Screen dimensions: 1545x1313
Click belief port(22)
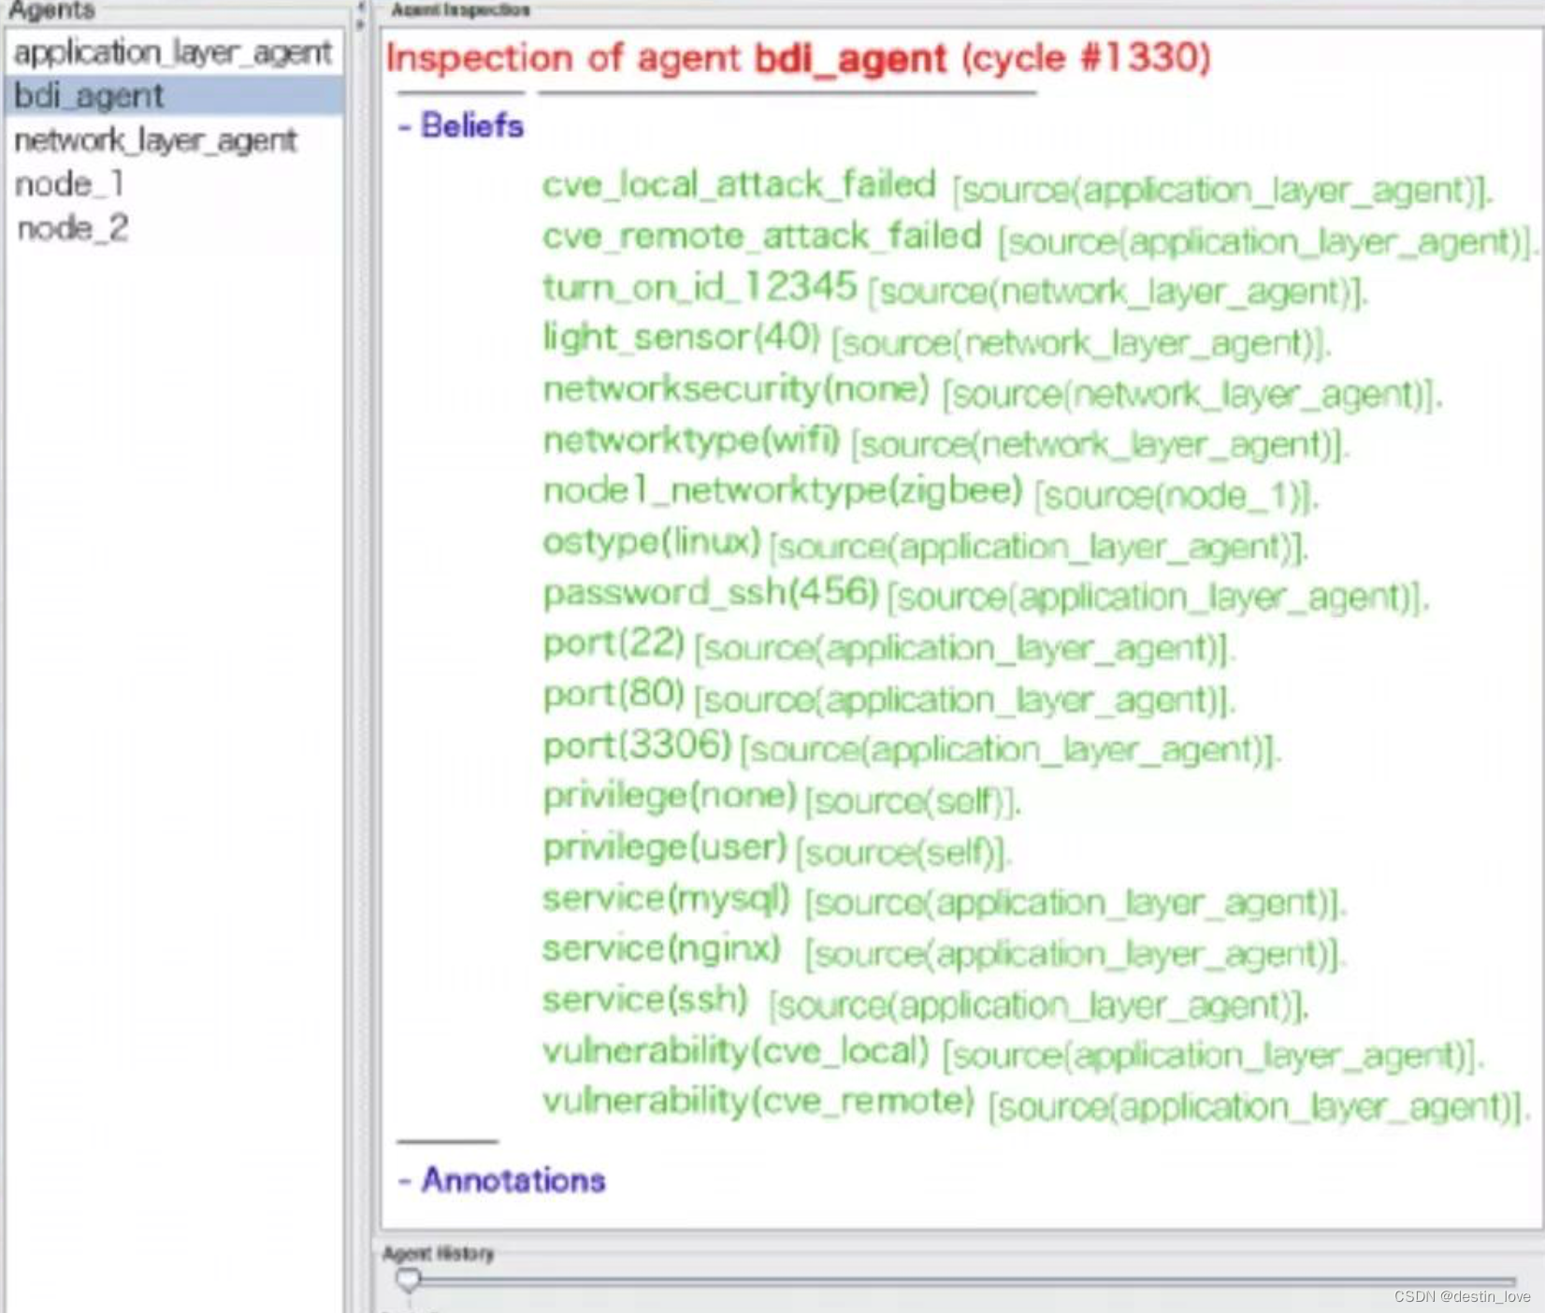[x=614, y=643]
